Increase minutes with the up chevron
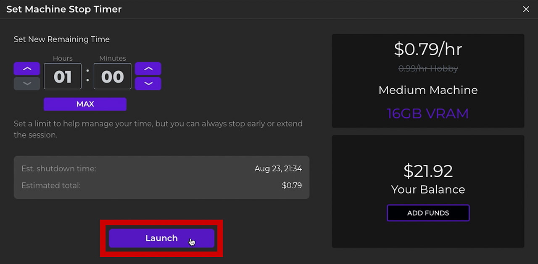 148,69
